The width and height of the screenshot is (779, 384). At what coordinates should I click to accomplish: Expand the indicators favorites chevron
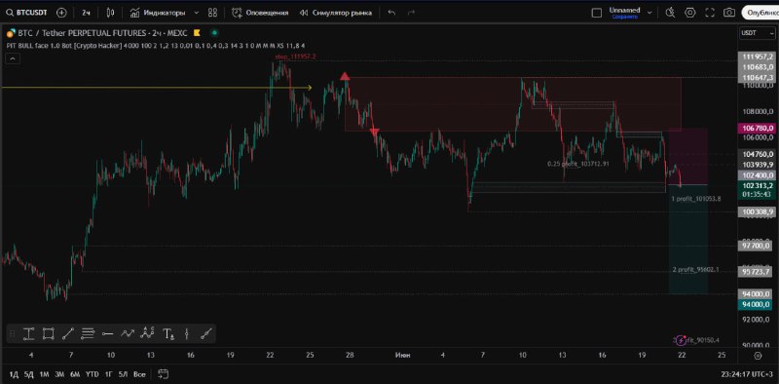click(197, 13)
